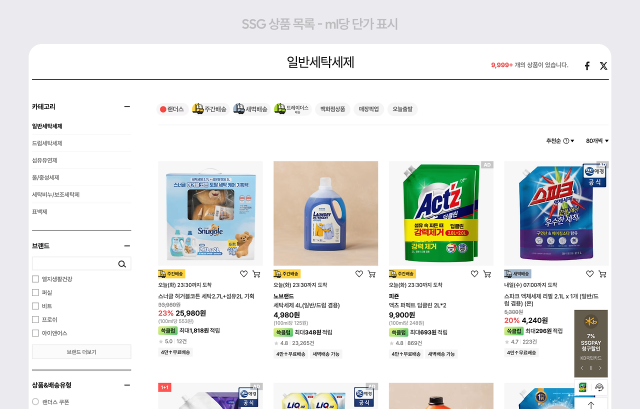Share the page on Facebook

click(x=587, y=66)
